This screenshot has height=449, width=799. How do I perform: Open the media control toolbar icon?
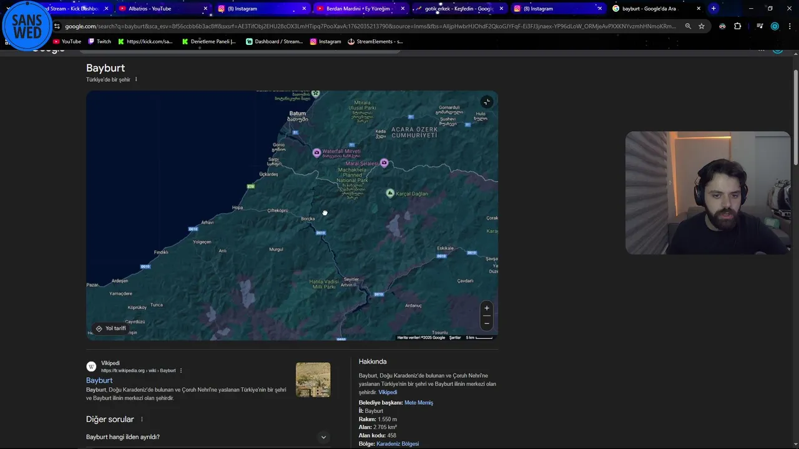(760, 26)
